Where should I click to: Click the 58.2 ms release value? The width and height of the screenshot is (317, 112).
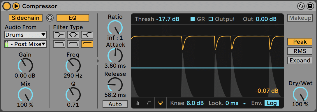[x=115, y=95]
